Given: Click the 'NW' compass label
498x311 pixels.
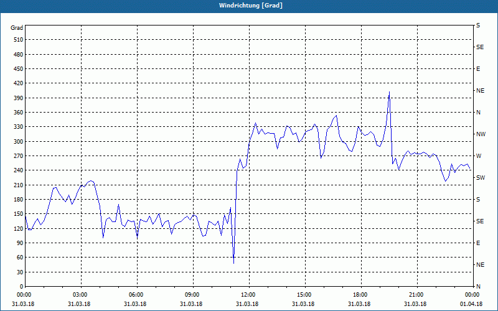Looking at the screenshot, I should pyautogui.click(x=481, y=134).
